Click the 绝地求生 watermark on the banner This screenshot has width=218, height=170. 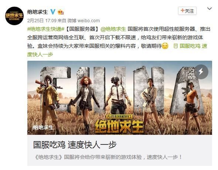click(x=43, y=127)
